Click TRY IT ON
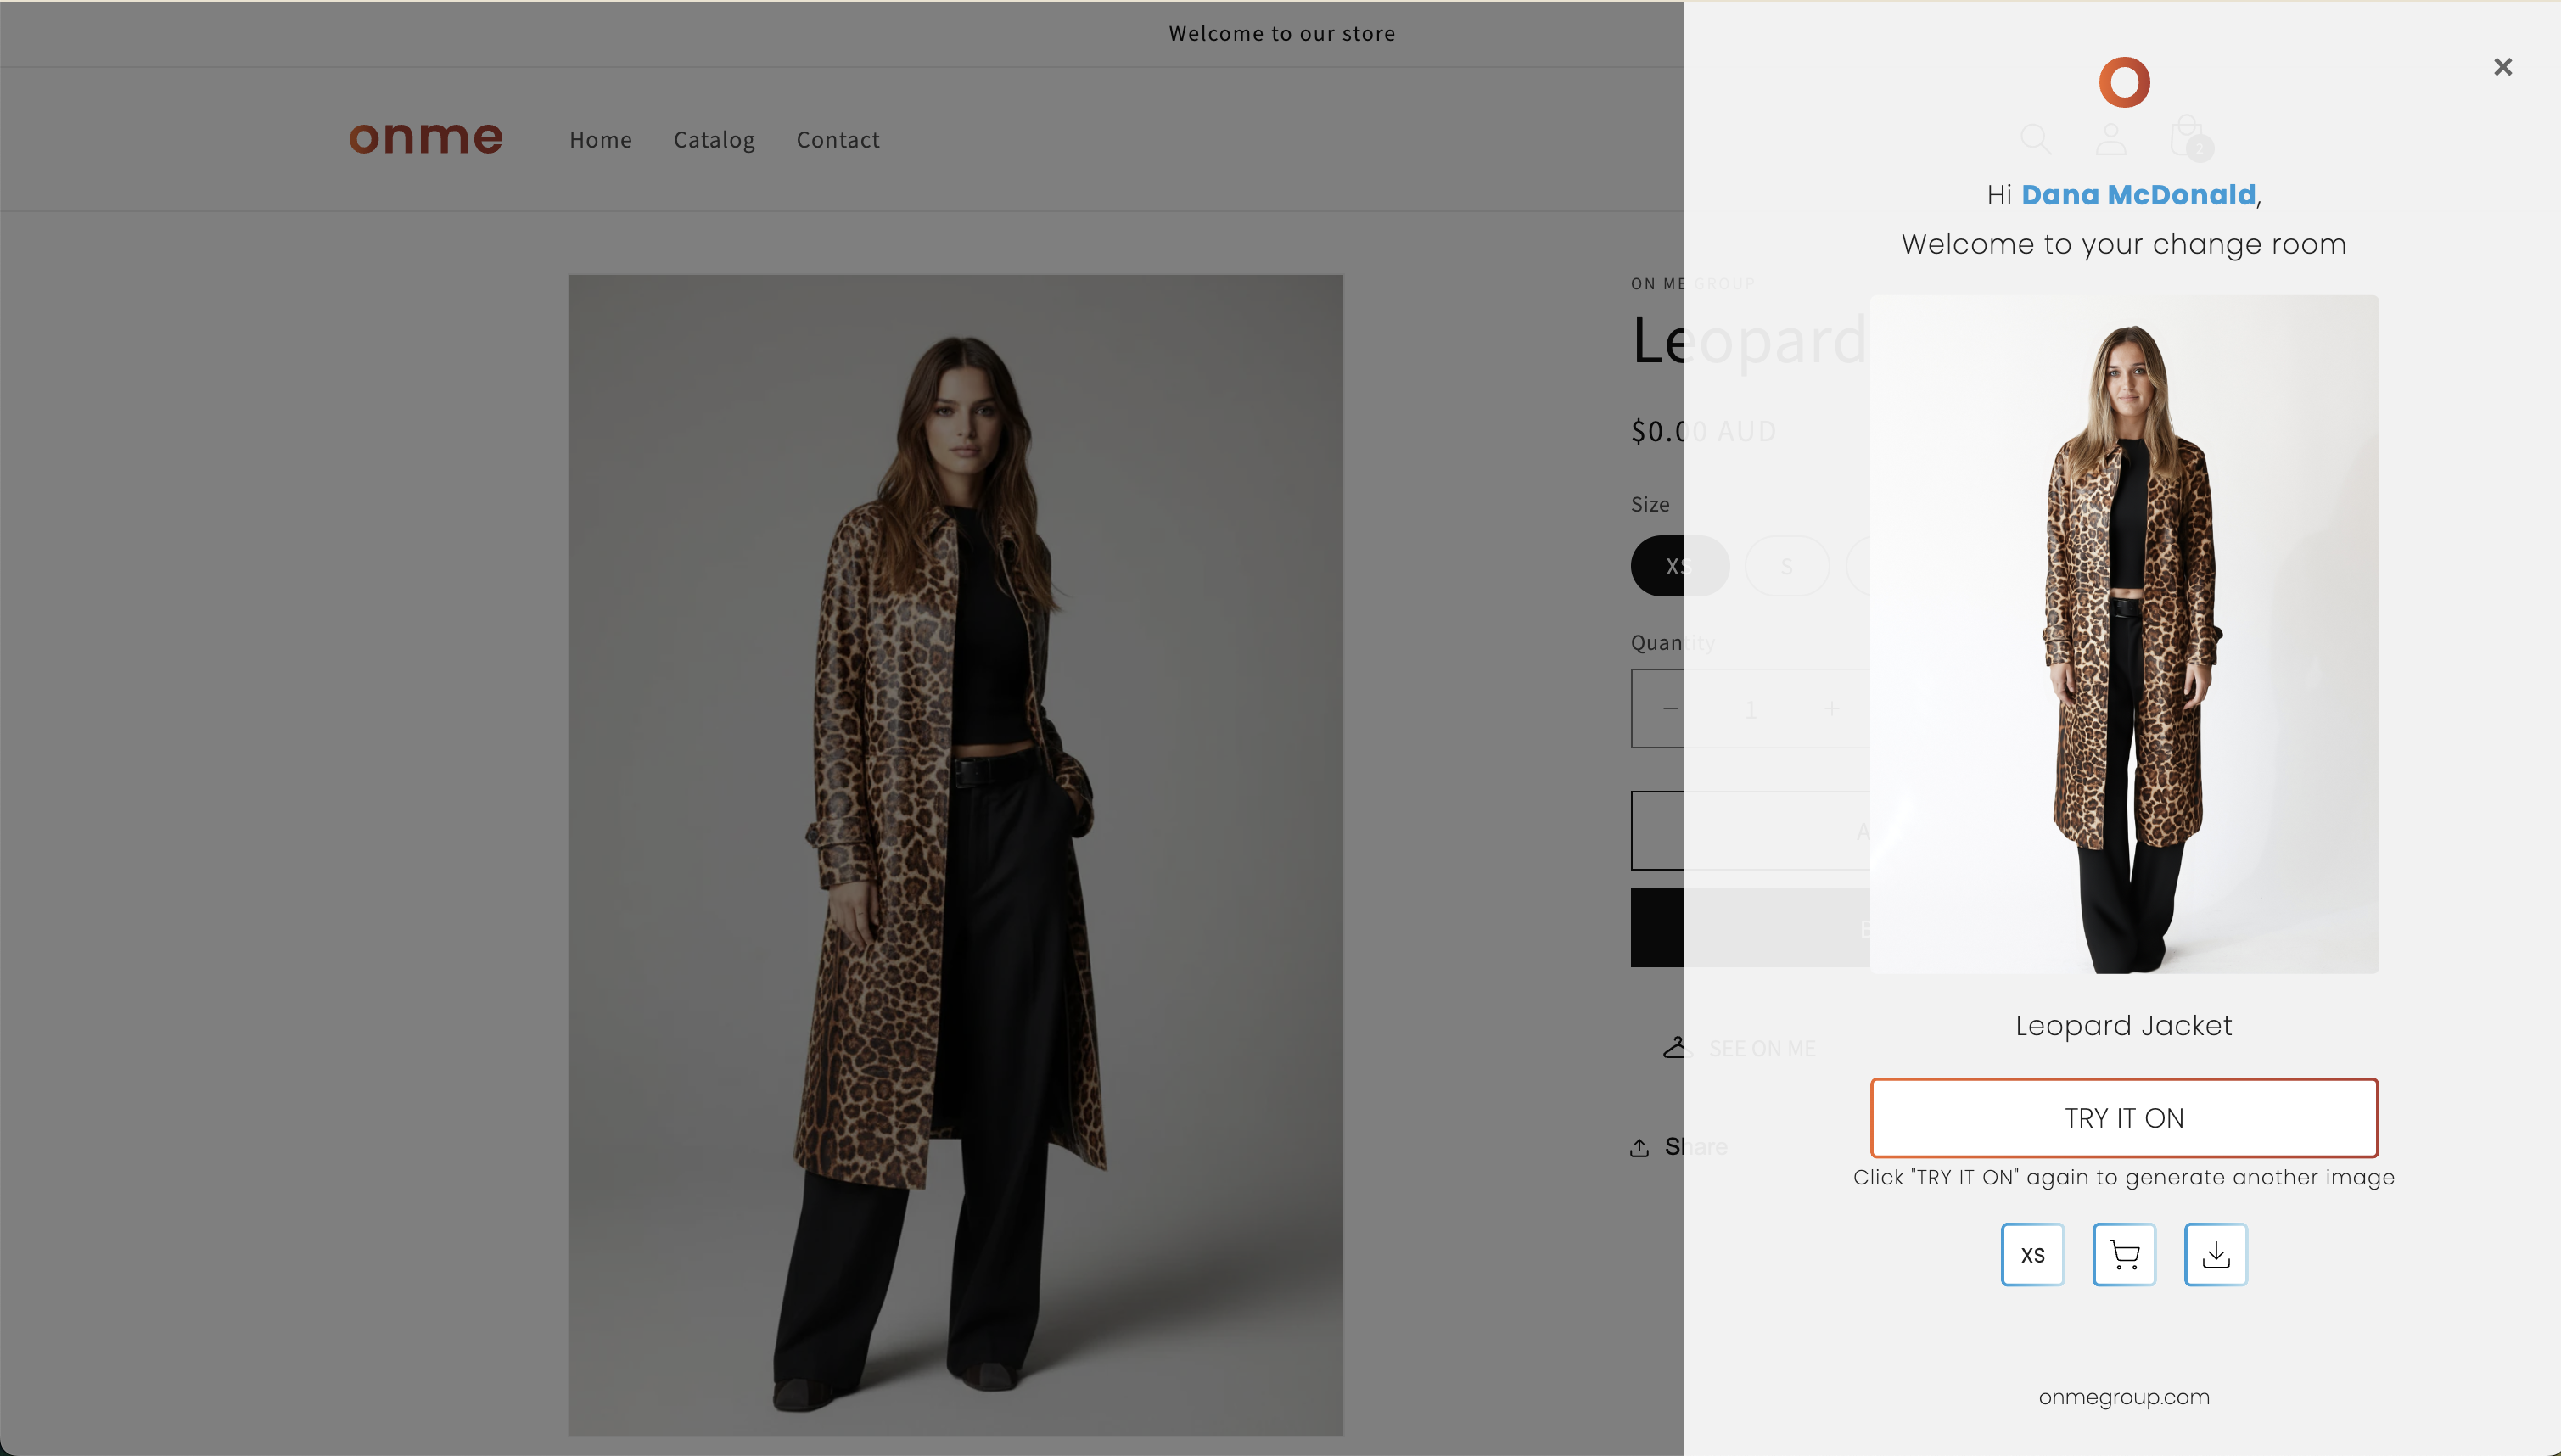The height and width of the screenshot is (1456, 2561). (x=2123, y=1118)
